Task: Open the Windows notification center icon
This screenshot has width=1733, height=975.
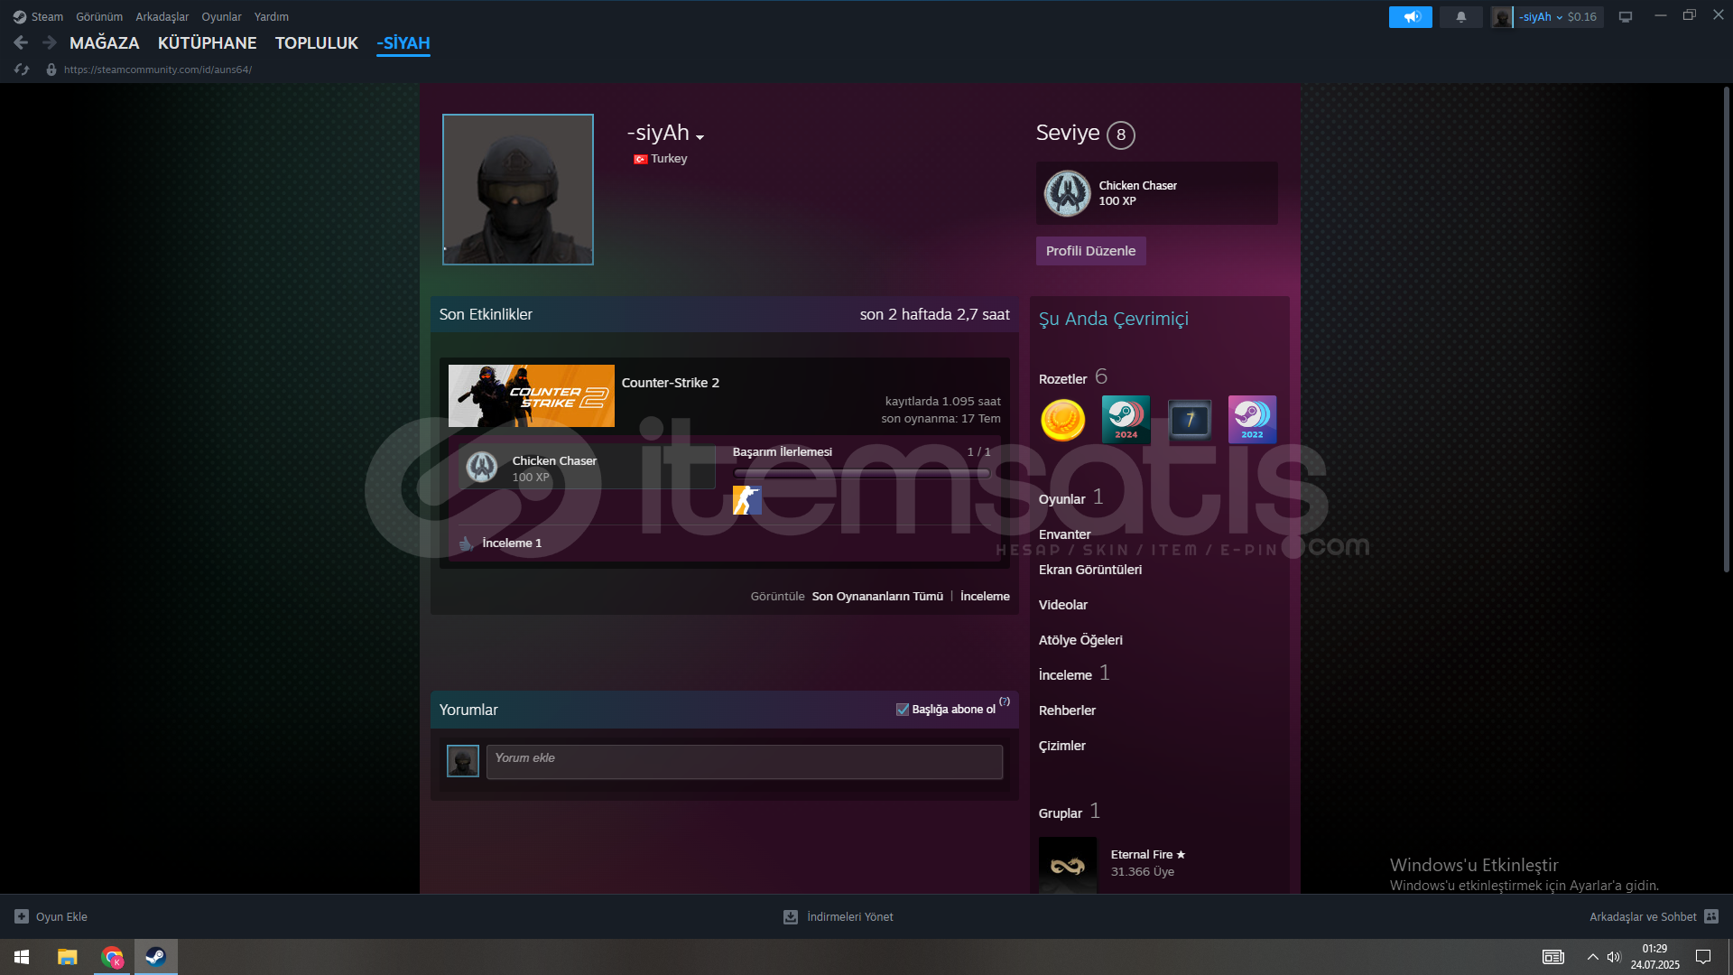Action: coord(1703,957)
